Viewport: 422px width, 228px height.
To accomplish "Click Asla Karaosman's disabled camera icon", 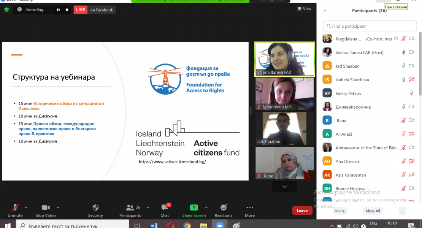I will pos(412,175).
